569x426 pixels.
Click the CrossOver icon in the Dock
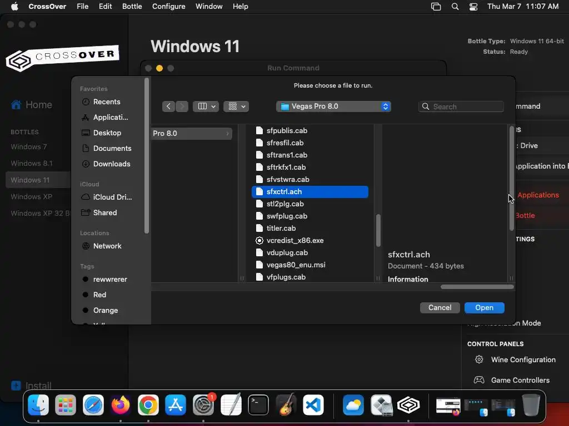click(x=408, y=404)
